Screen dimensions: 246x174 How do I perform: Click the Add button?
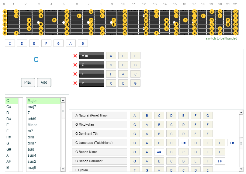click(44, 82)
